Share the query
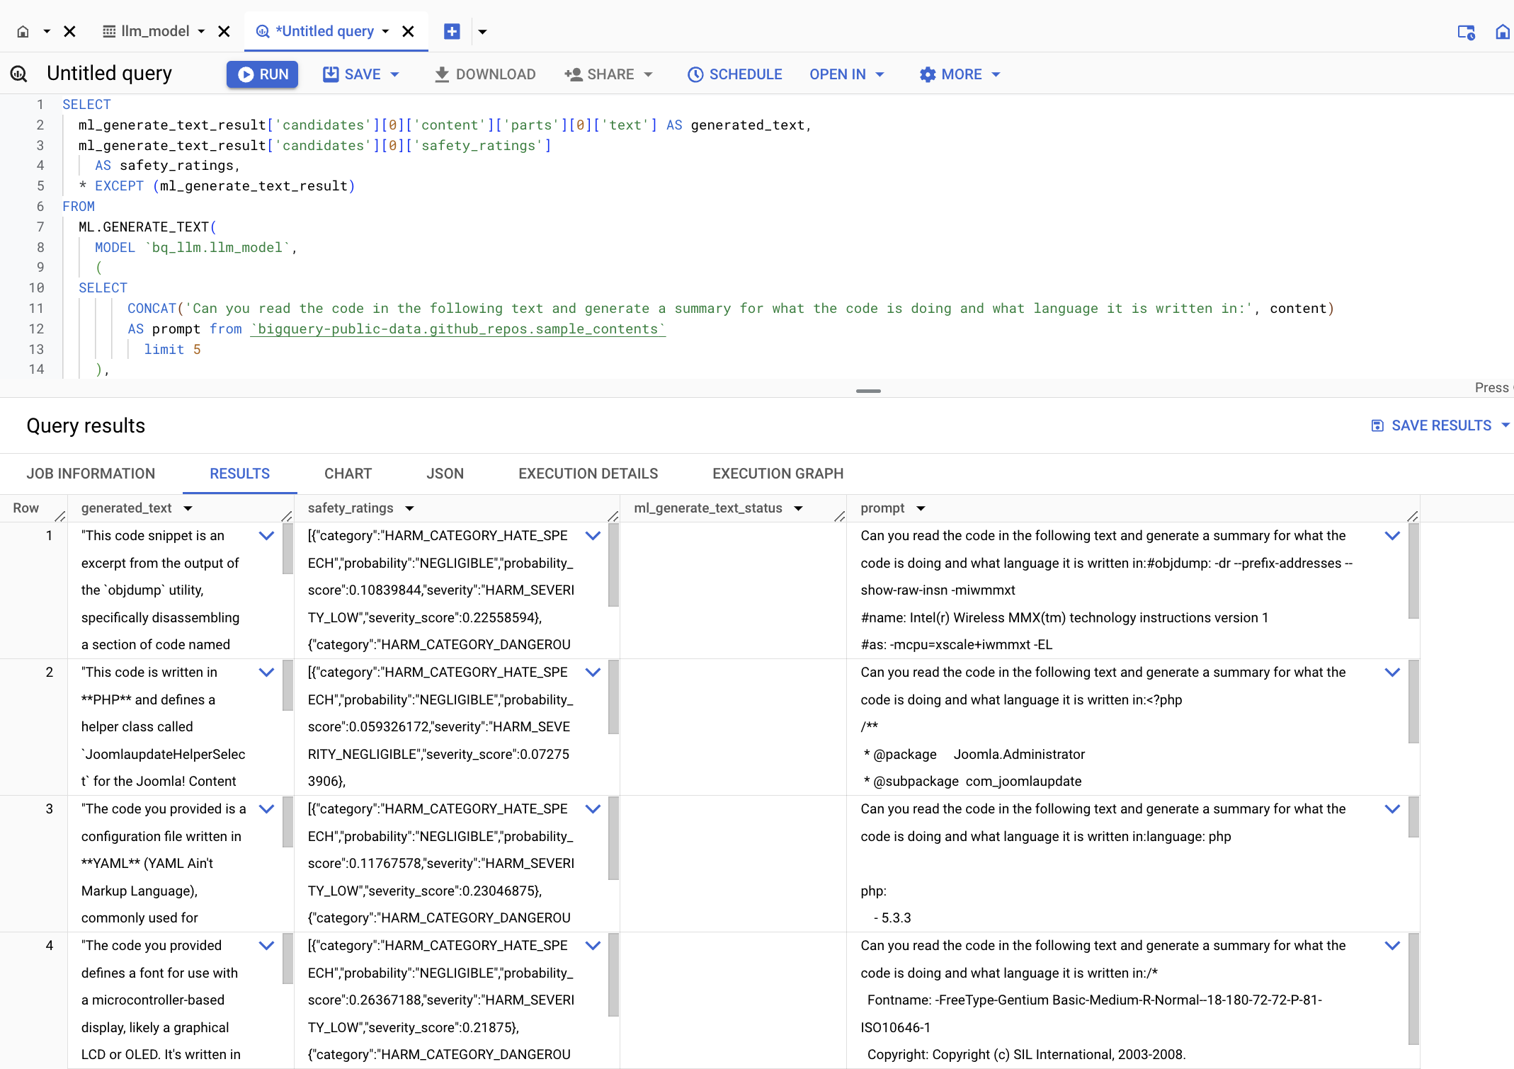Viewport: 1514px width, 1069px height. point(600,74)
